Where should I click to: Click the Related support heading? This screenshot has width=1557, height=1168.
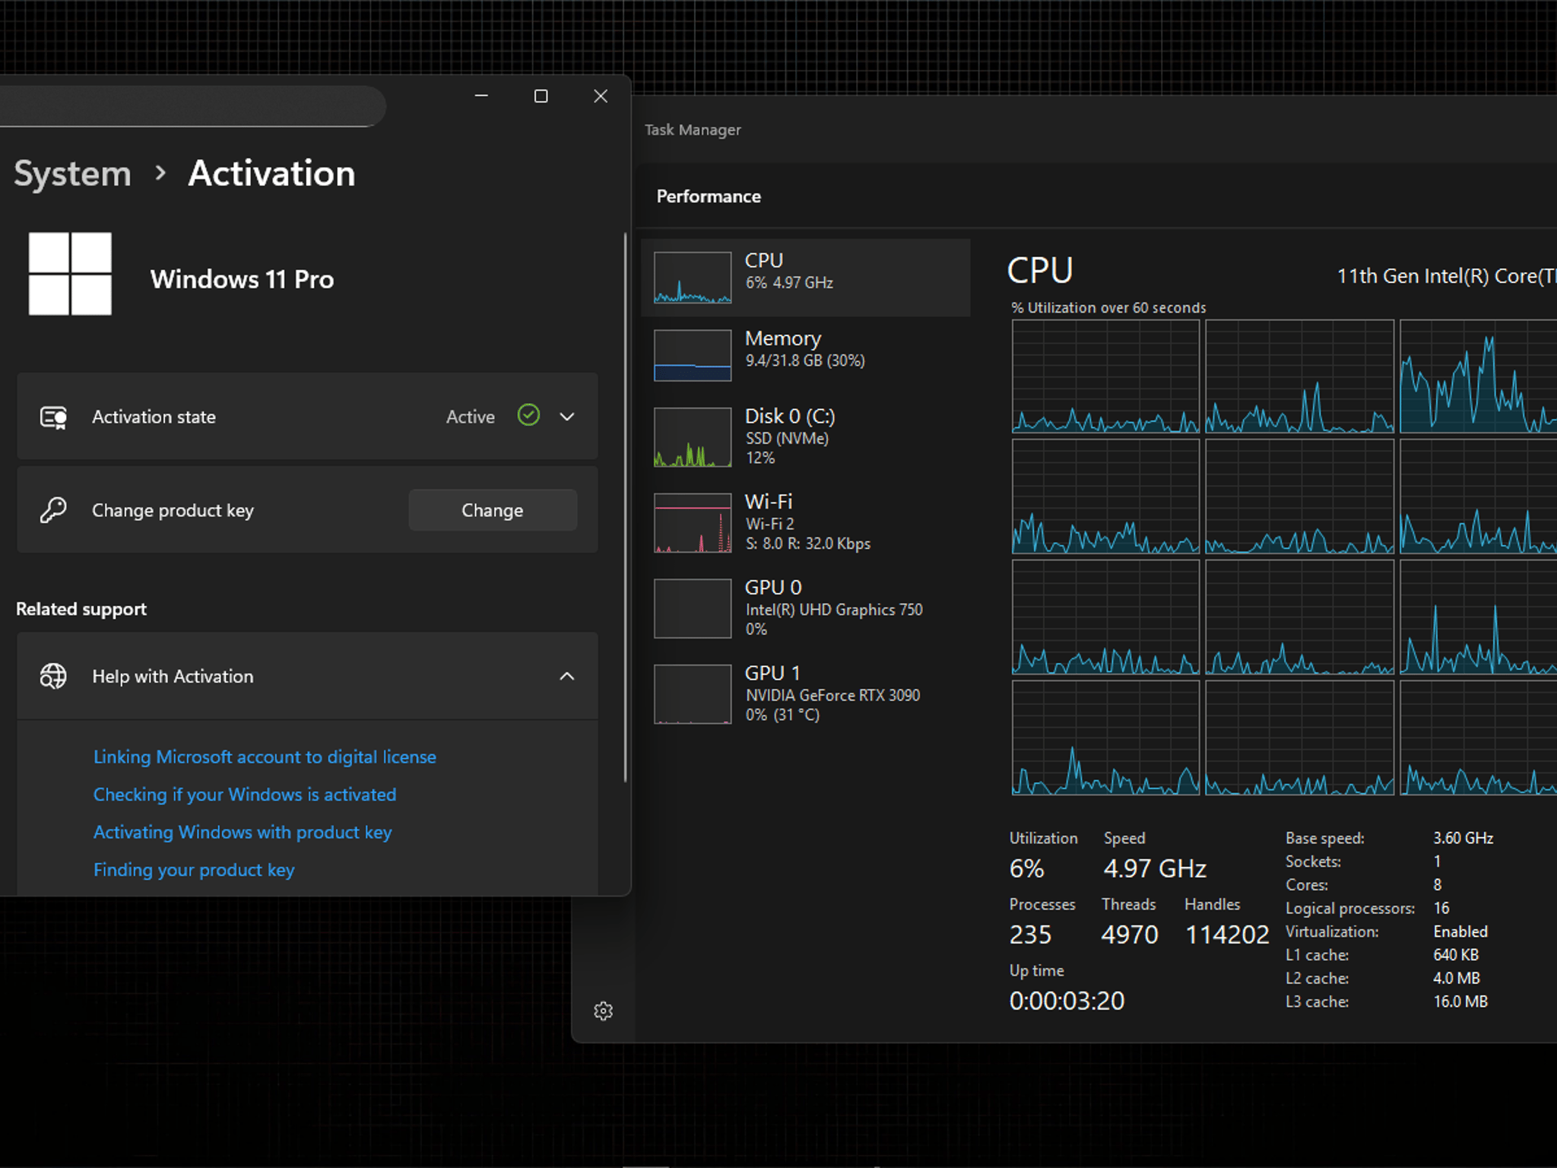click(81, 609)
